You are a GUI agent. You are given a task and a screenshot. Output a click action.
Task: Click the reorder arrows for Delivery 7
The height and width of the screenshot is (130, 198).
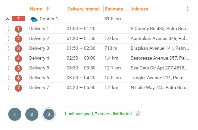point(9,87)
